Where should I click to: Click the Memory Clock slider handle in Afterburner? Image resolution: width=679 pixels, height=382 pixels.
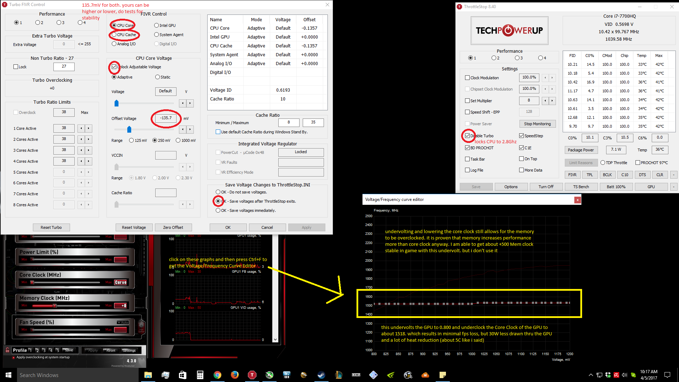point(54,306)
